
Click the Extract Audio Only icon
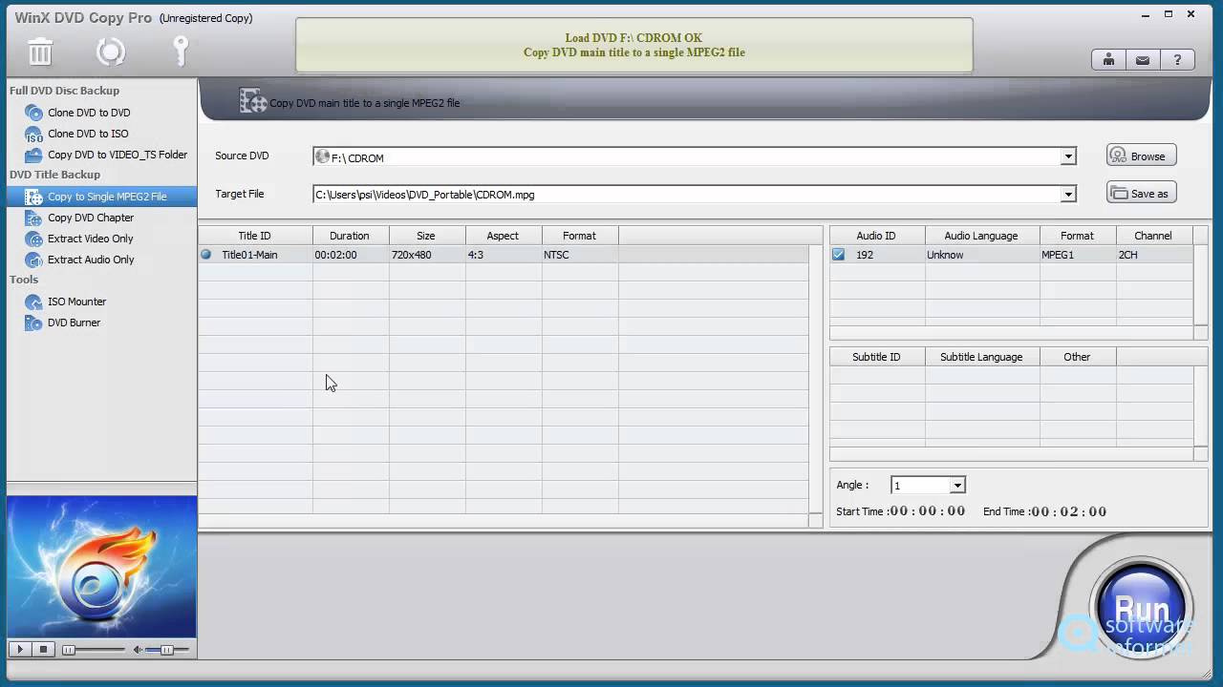pyautogui.click(x=33, y=260)
